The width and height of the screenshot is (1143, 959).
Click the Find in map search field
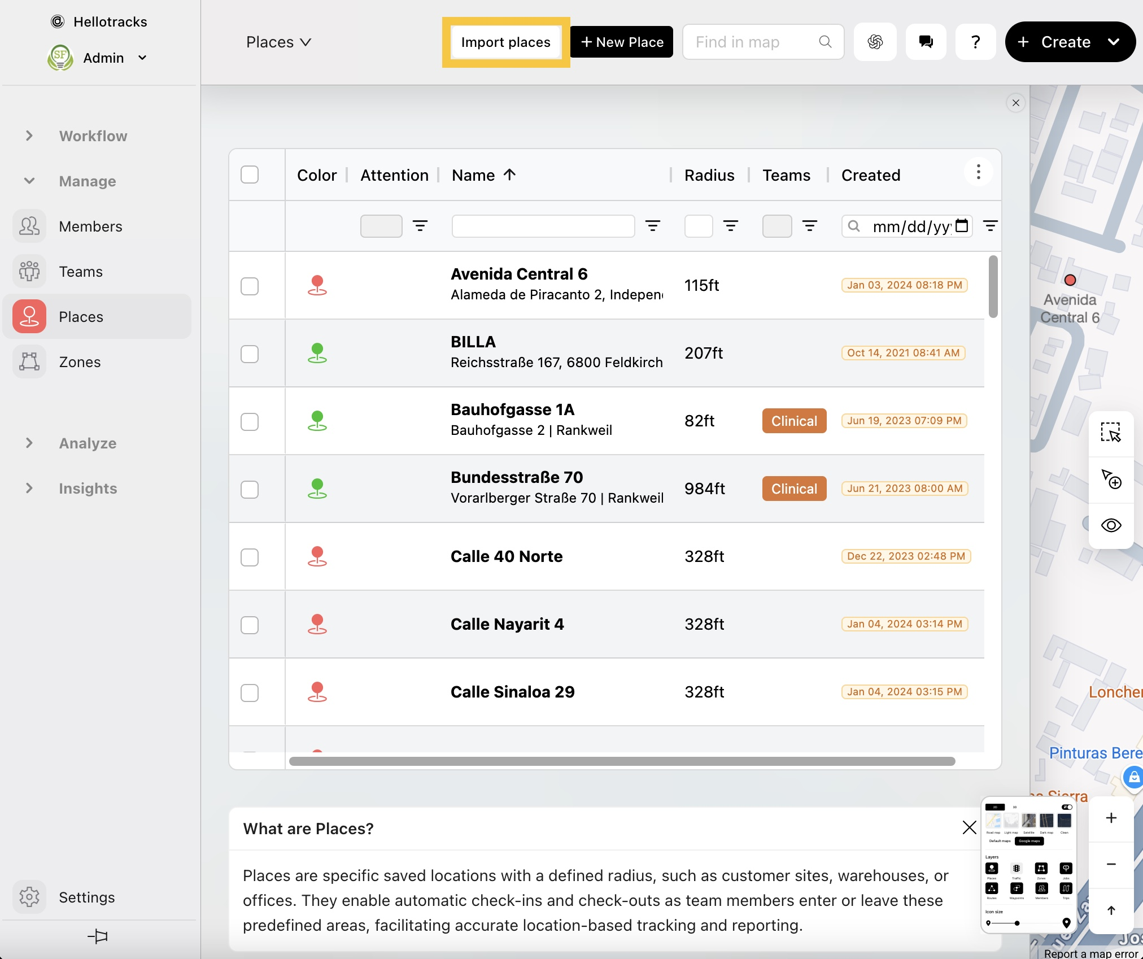tap(754, 42)
